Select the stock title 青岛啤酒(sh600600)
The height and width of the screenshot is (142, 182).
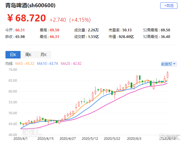[30, 5]
